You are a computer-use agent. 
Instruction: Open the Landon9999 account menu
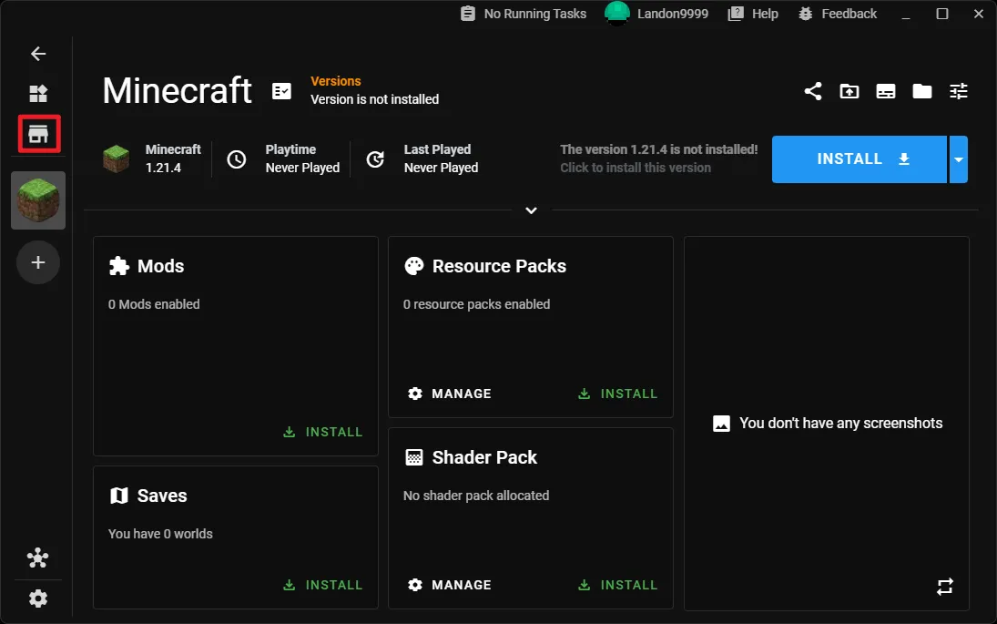(x=656, y=14)
